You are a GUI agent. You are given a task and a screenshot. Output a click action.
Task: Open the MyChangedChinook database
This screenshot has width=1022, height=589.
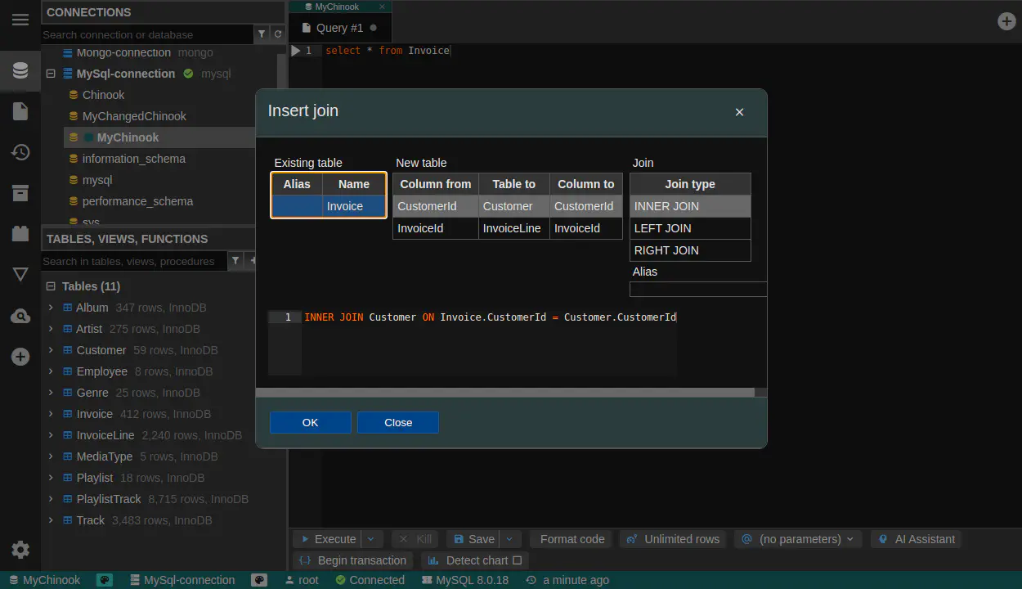(x=134, y=116)
